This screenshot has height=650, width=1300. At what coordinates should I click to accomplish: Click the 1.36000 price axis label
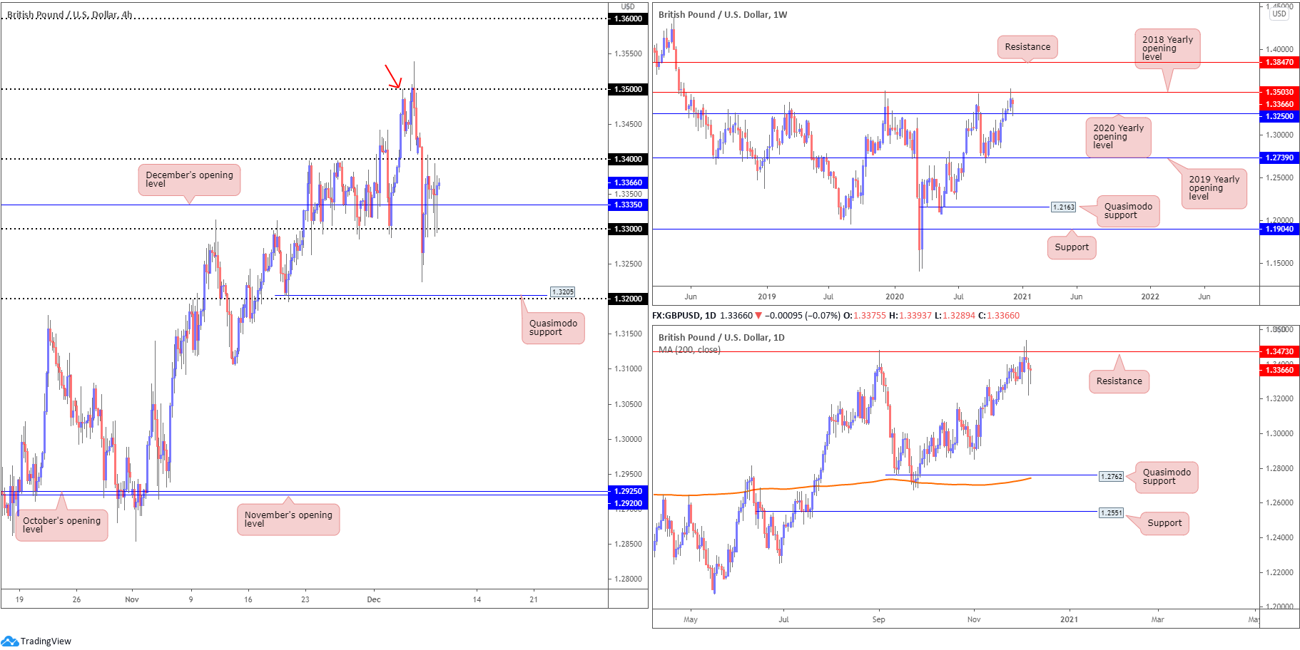[628, 19]
